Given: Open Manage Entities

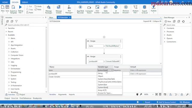Looking at the screenshot, I should [59, 9].
